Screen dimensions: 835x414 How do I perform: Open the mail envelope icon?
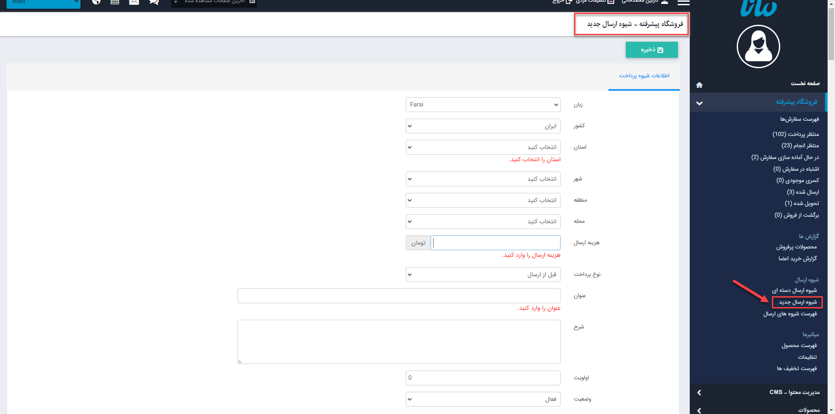pos(134,2)
